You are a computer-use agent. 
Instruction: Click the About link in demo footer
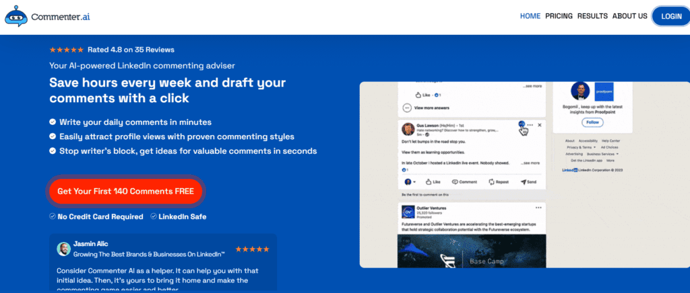[x=570, y=141]
